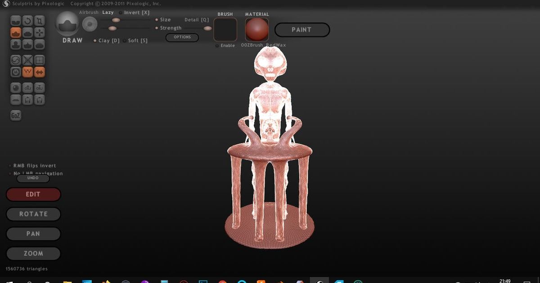Select the Grab tool
The width and height of the screenshot is (540, 283).
[x=39, y=32]
